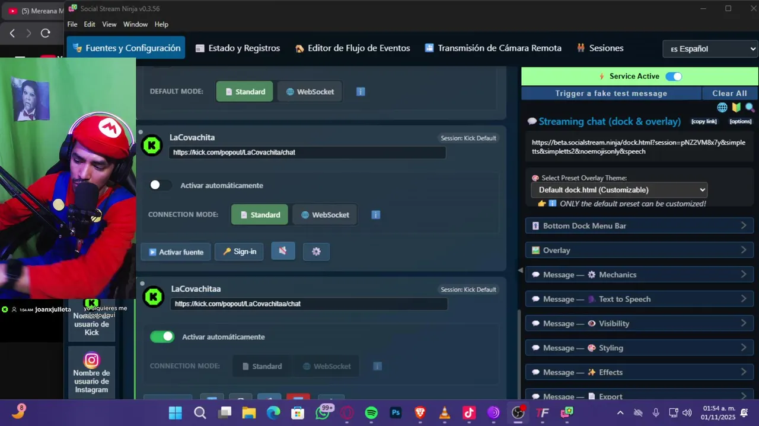Open WhatsApp from the taskbar
This screenshot has height=426, width=759.
(323, 413)
